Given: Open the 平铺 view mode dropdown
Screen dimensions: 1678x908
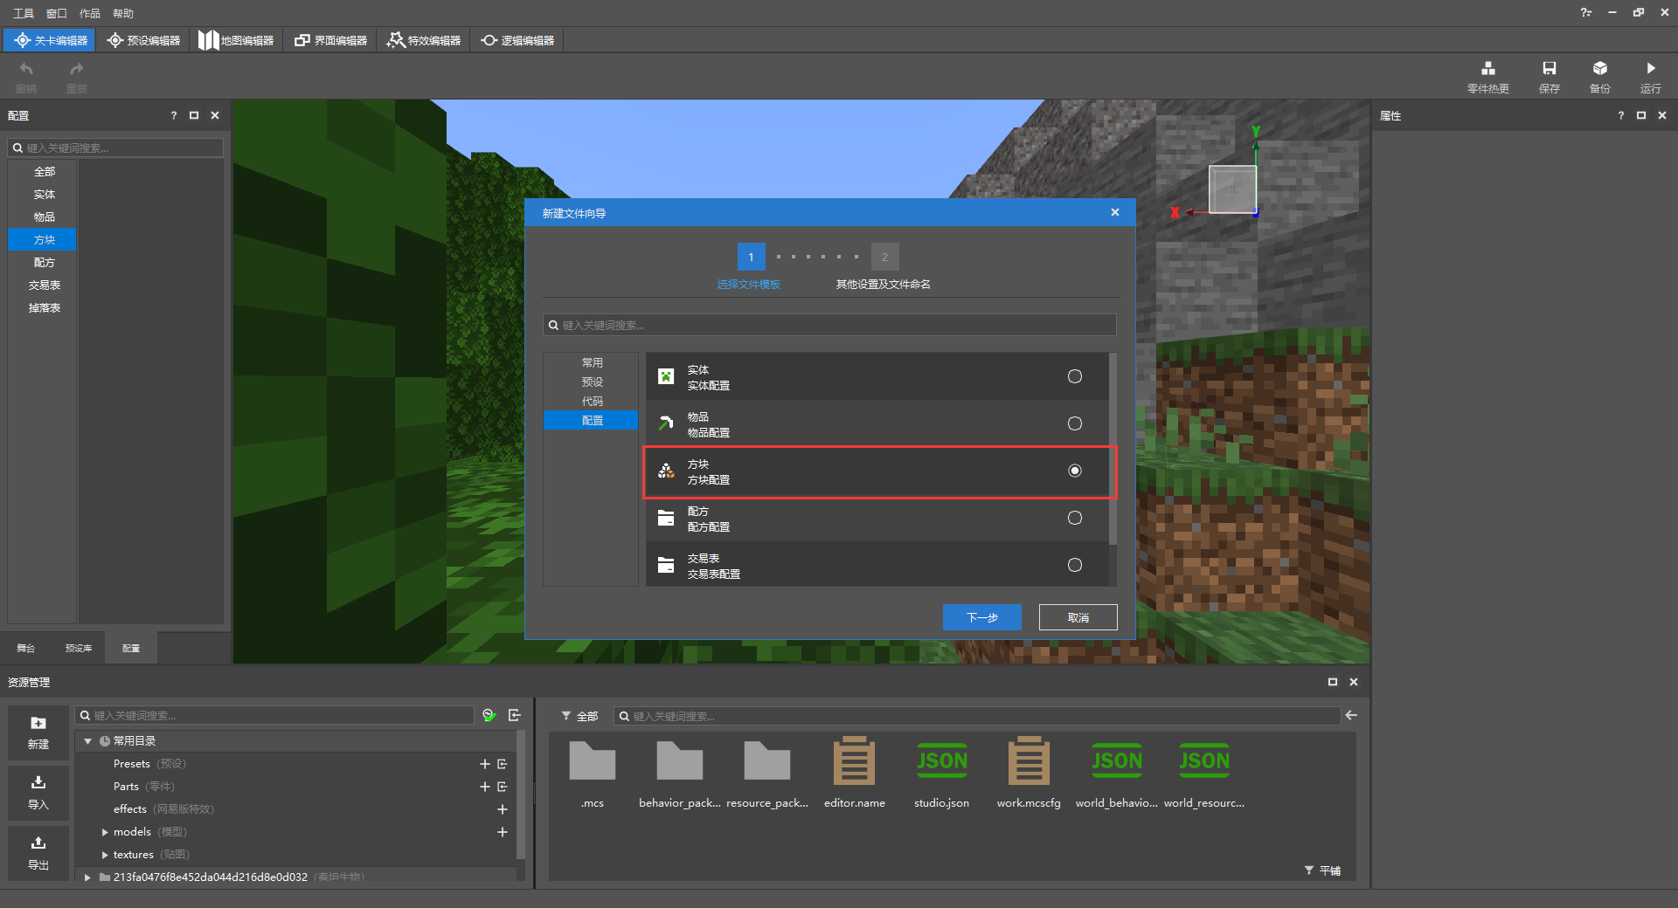Looking at the screenshot, I should pyautogui.click(x=1323, y=870).
